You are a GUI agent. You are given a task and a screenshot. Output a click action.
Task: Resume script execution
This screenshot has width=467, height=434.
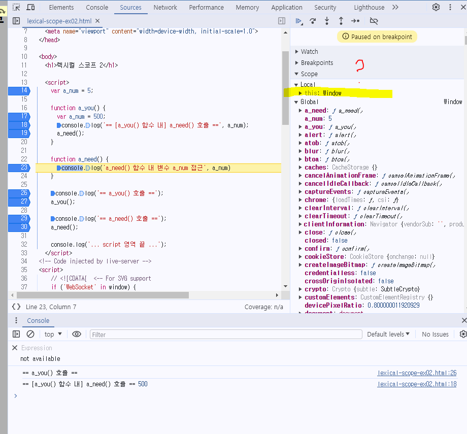click(298, 21)
